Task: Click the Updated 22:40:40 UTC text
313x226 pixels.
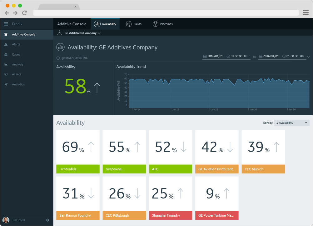Action: [x=74, y=58]
